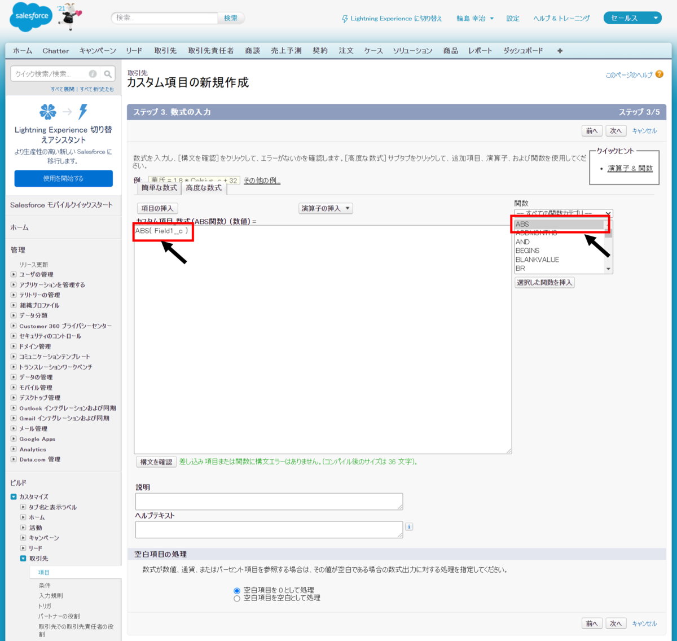Click the help text info icon

[x=409, y=526]
